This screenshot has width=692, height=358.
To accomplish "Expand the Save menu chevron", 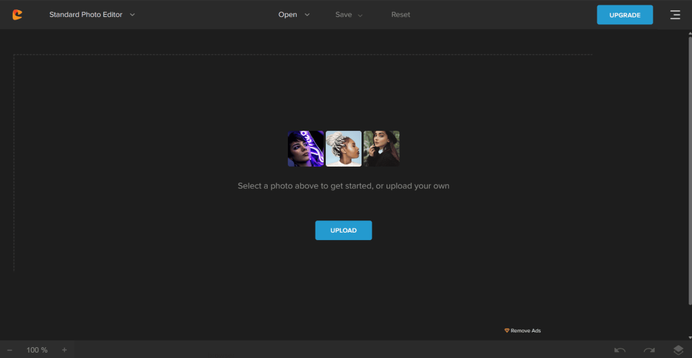I will pyautogui.click(x=360, y=15).
